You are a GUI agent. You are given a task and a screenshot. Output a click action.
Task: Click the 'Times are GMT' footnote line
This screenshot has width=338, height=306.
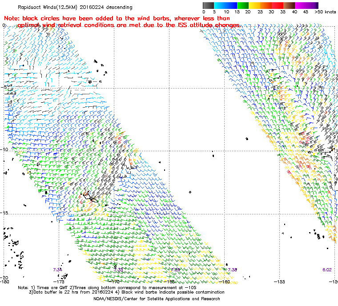pyautogui.click(x=107, y=288)
